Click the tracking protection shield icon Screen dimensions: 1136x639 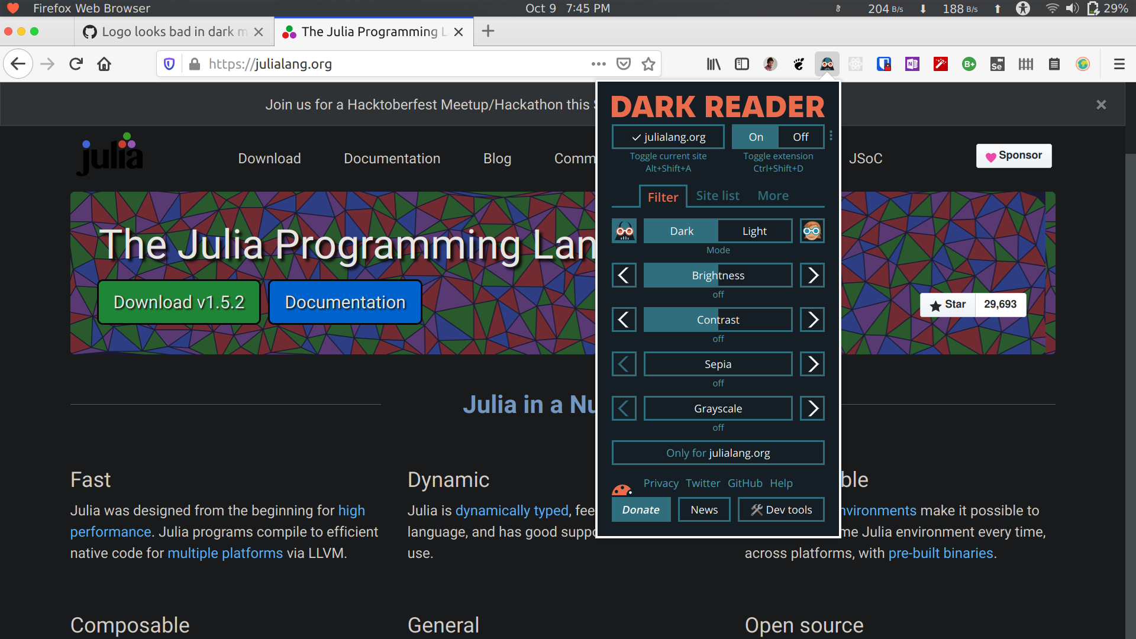click(169, 64)
